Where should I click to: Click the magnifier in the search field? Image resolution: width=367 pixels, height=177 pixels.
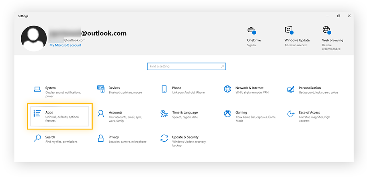[222, 66]
